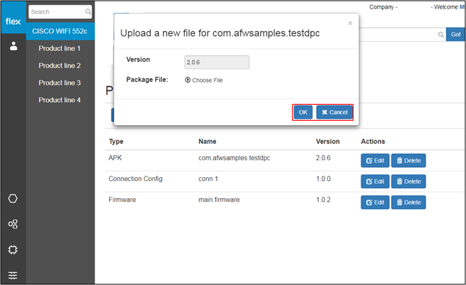Open CISCO WIFI 552c menu item
Image resolution: width=466 pixels, height=285 pixels.
click(61, 31)
